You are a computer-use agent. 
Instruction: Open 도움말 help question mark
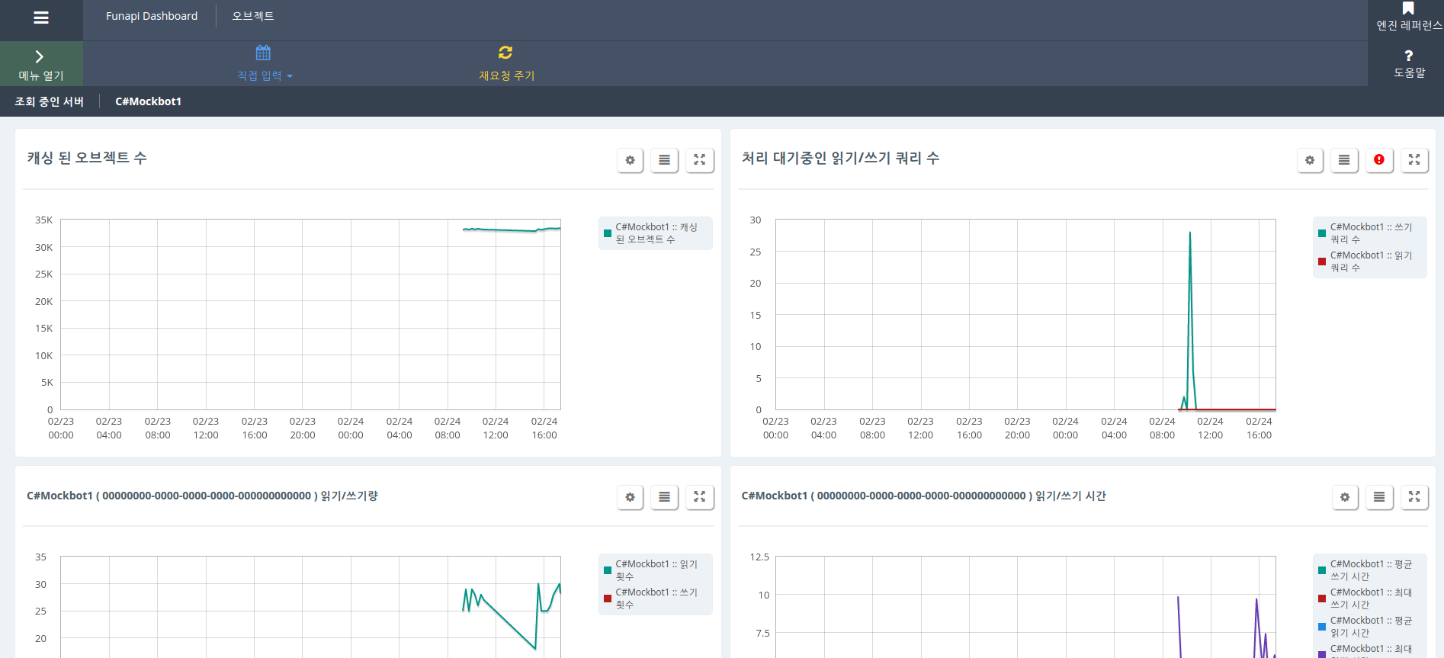tap(1408, 64)
